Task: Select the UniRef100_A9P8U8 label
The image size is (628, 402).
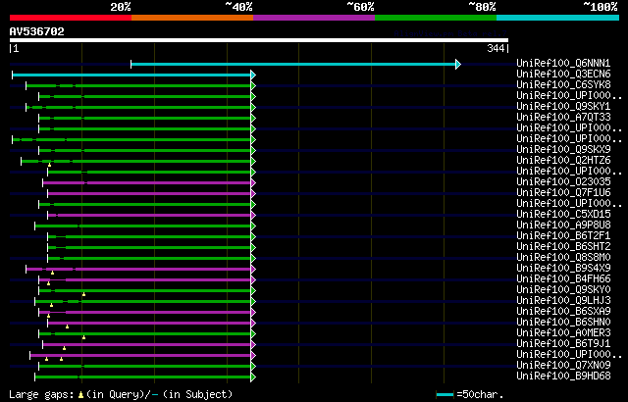Action: (x=563, y=226)
